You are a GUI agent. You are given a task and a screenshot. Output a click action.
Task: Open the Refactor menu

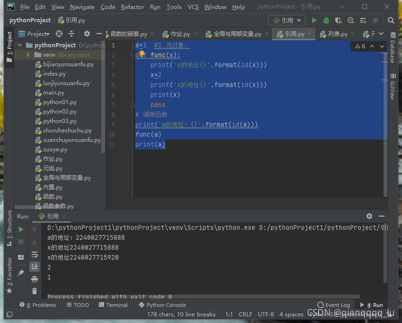click(x=132, y=7)
